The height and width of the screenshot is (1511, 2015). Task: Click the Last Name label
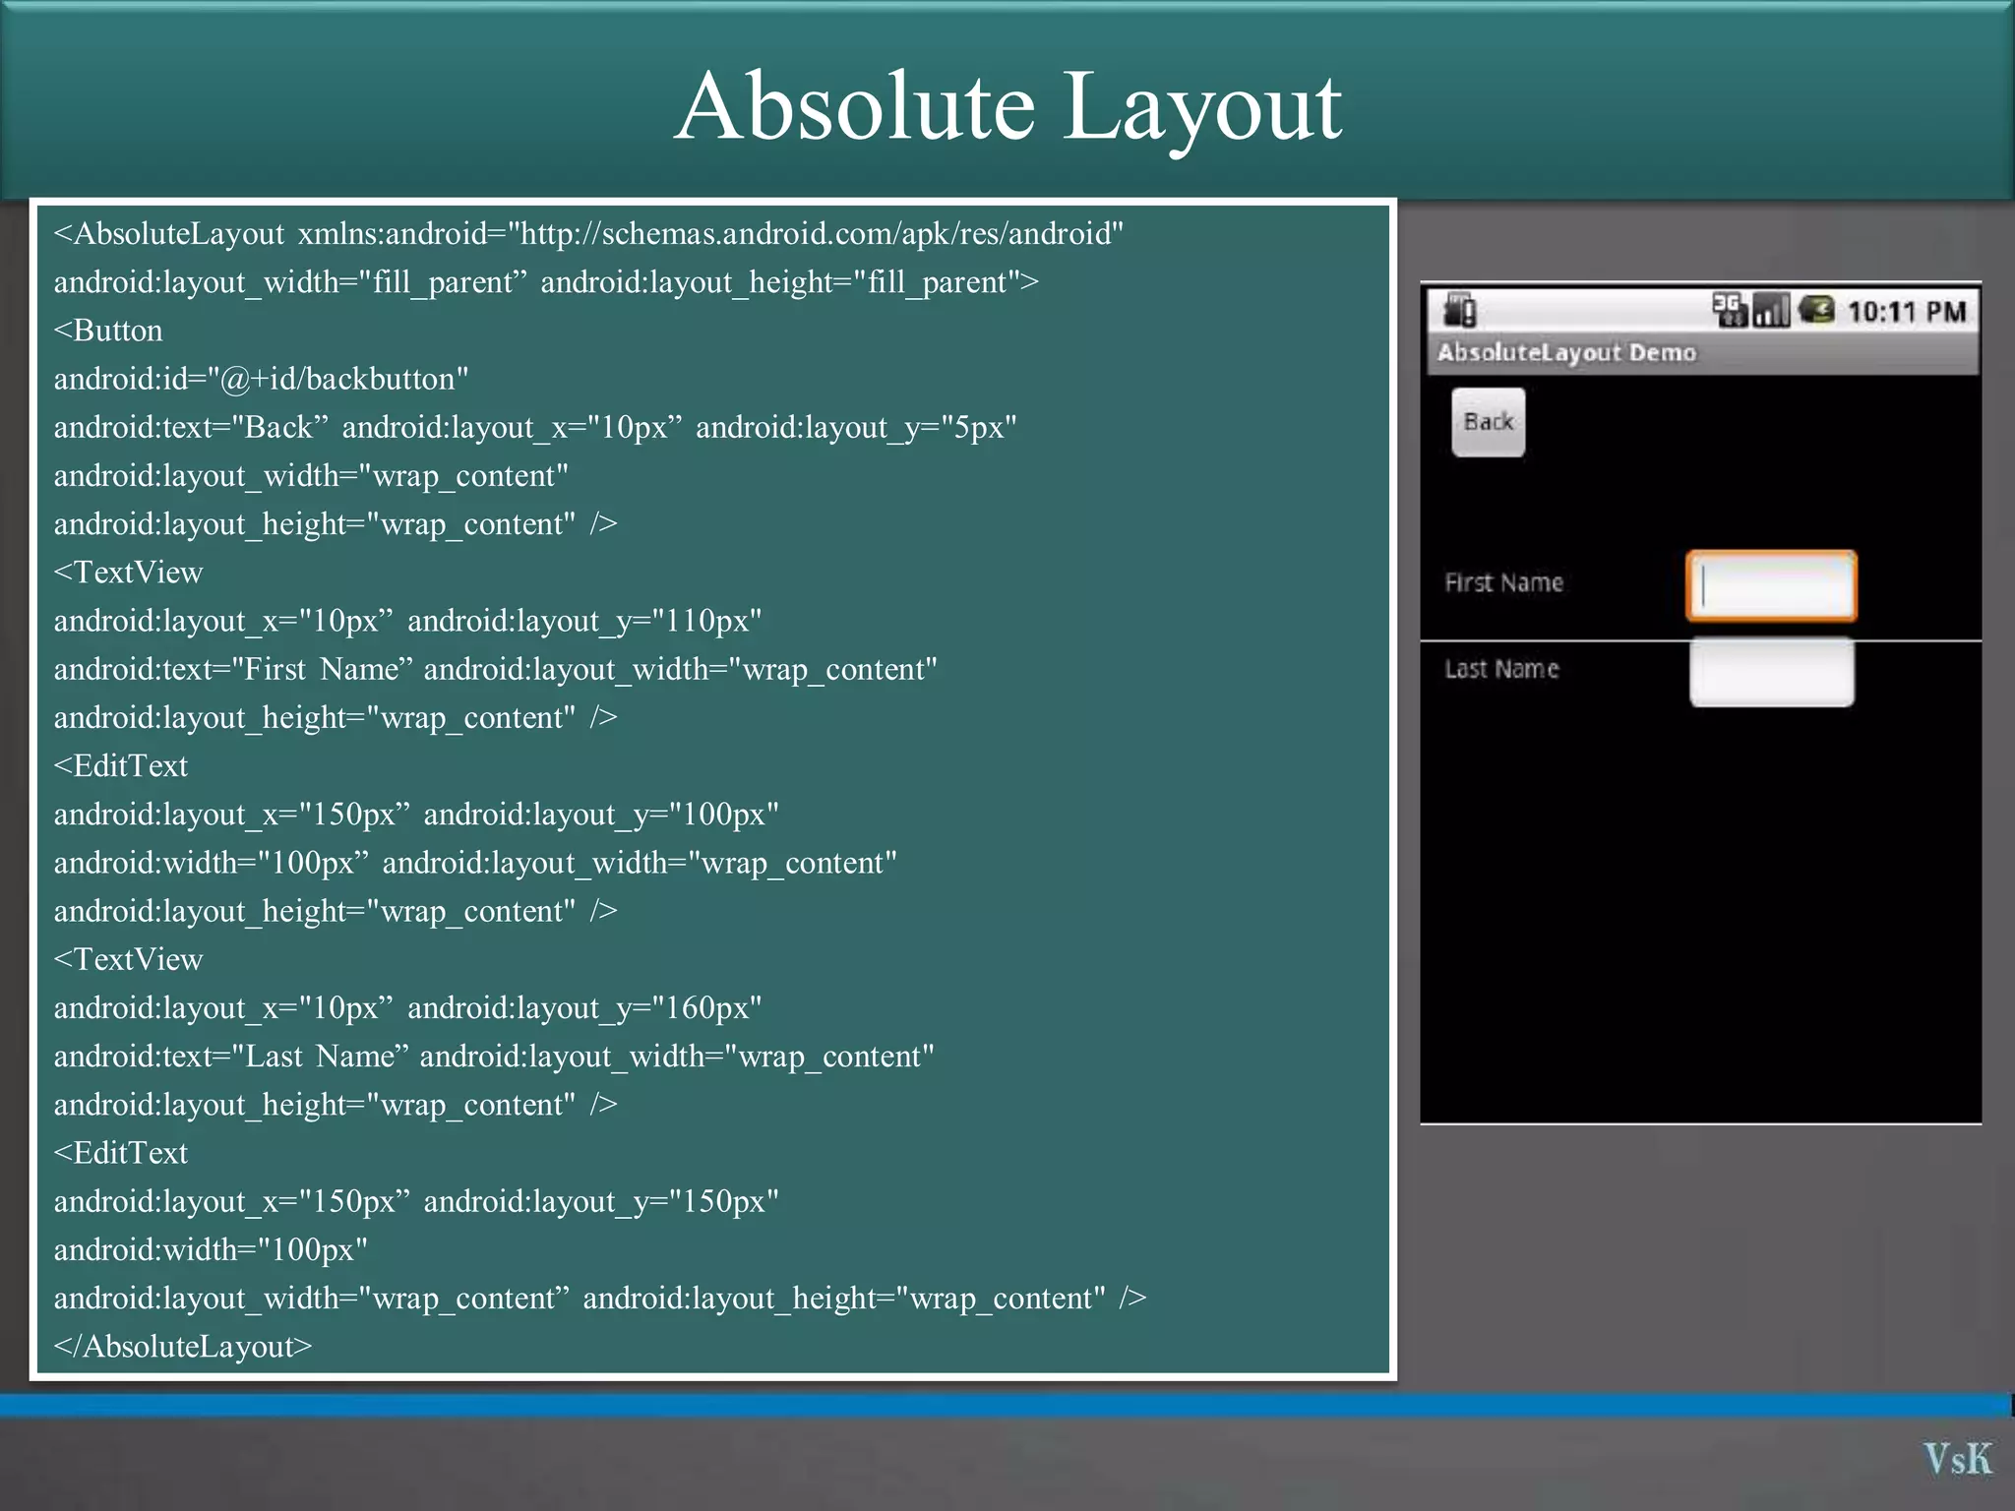1501,669
